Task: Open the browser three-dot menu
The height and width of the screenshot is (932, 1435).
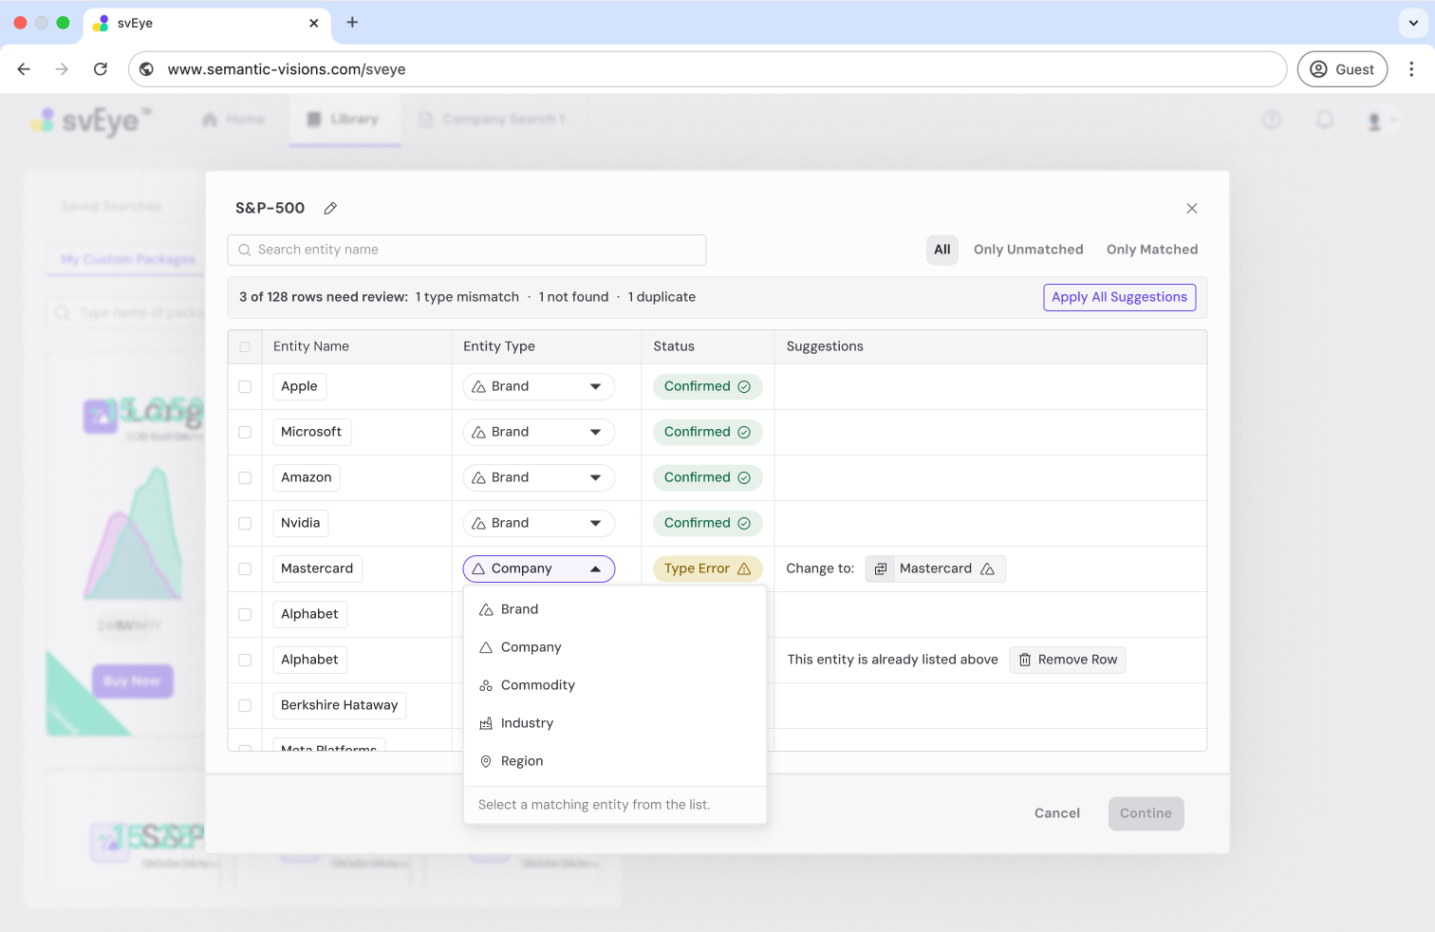Action: tap(1411, 69)
